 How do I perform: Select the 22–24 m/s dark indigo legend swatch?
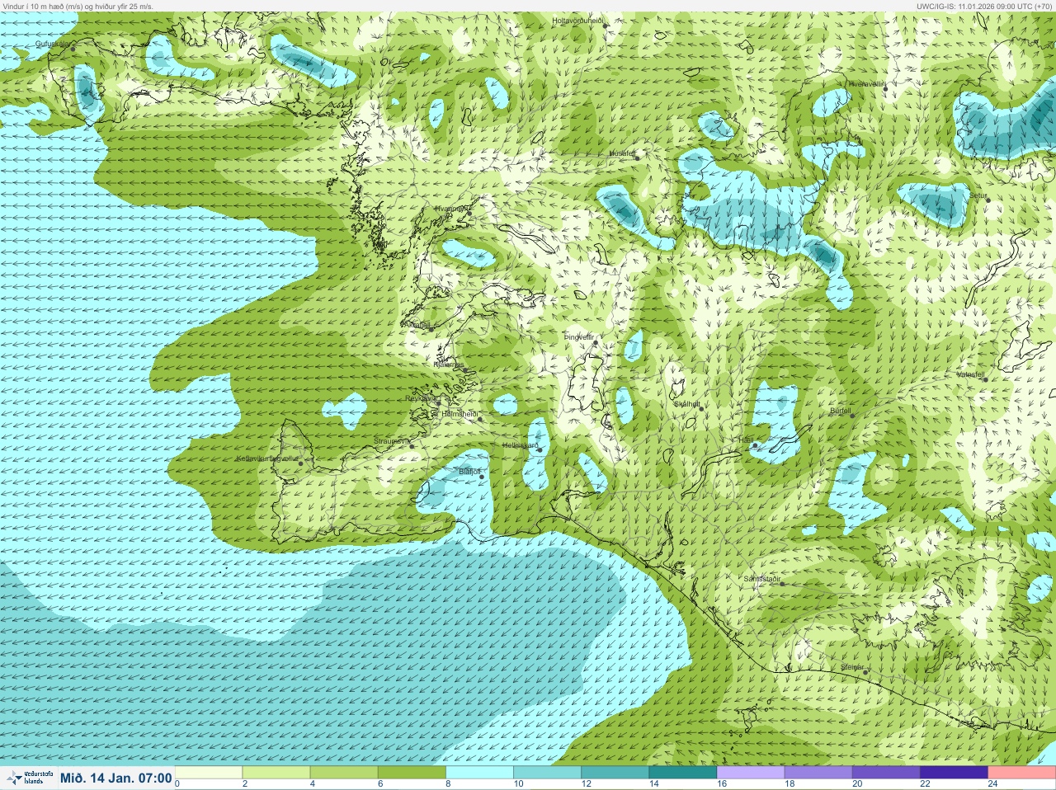[953, 773]
